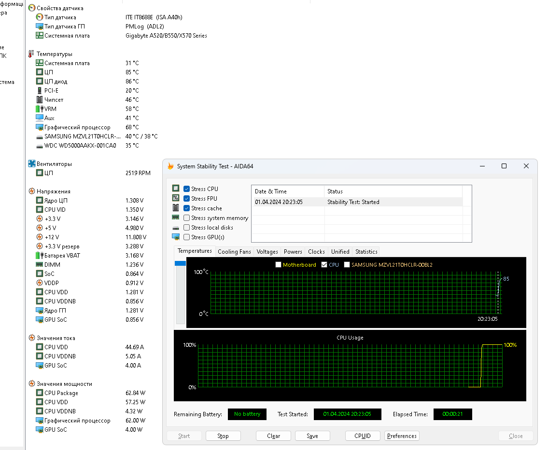The image size is (548, 450).
Task: Select the Stability Test: Started log row
Action: click(x=357, y=202)
